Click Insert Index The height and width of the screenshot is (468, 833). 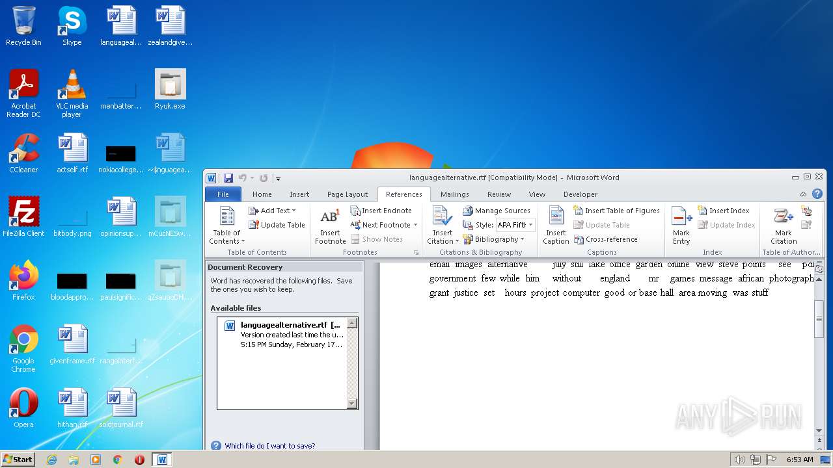pyautogui.click(x=723, y=211)
